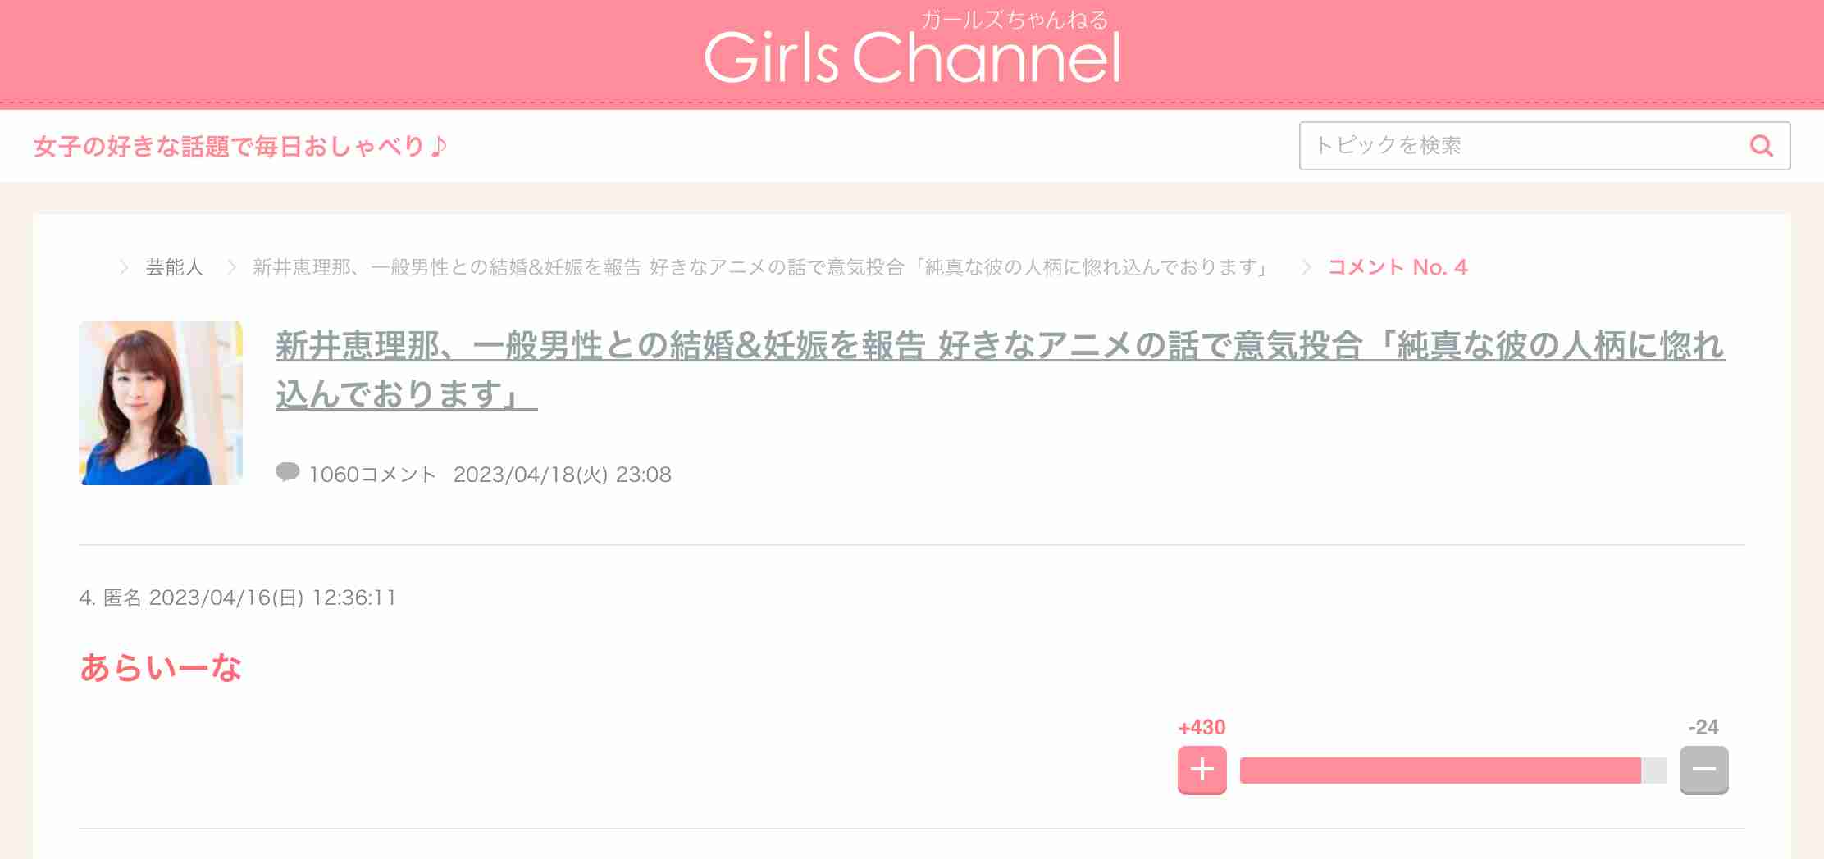Screen dimensions: 1824x859
Task: Vote up with the pink plus button
Action: point(1202,770)
